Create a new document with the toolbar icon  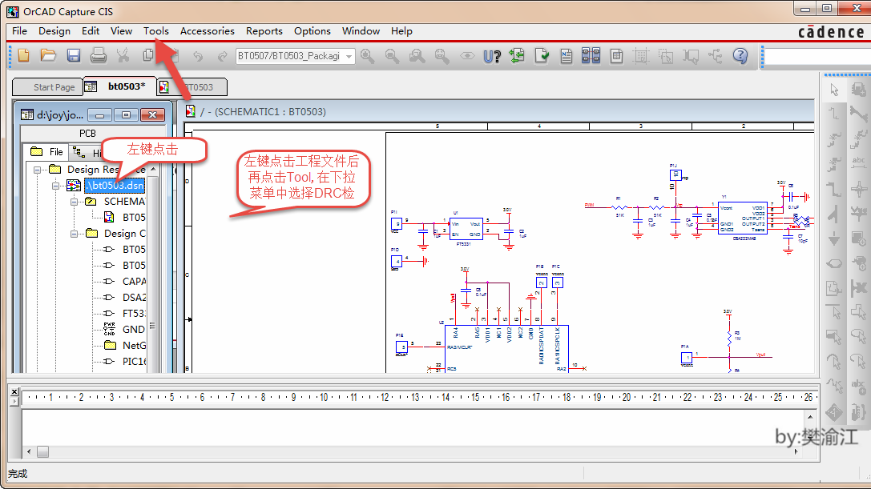23,55
